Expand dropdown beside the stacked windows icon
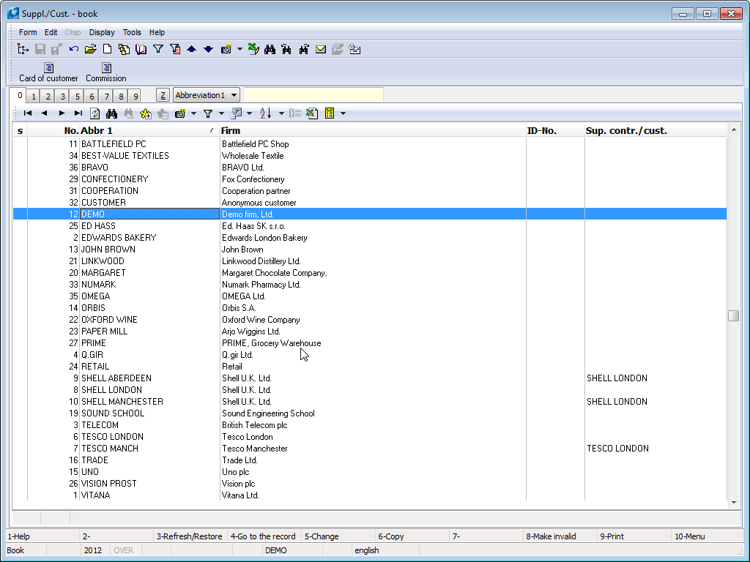750x562 pixels. (x=249, y=113)
